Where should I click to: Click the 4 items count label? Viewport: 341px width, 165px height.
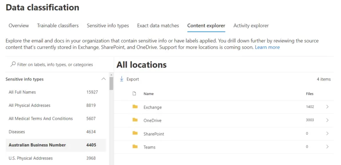pyautogui.click(x=324, y=79)
